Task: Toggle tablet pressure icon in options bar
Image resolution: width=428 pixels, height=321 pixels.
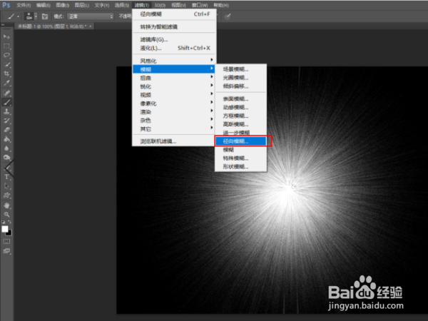Action: pos(228,16)
